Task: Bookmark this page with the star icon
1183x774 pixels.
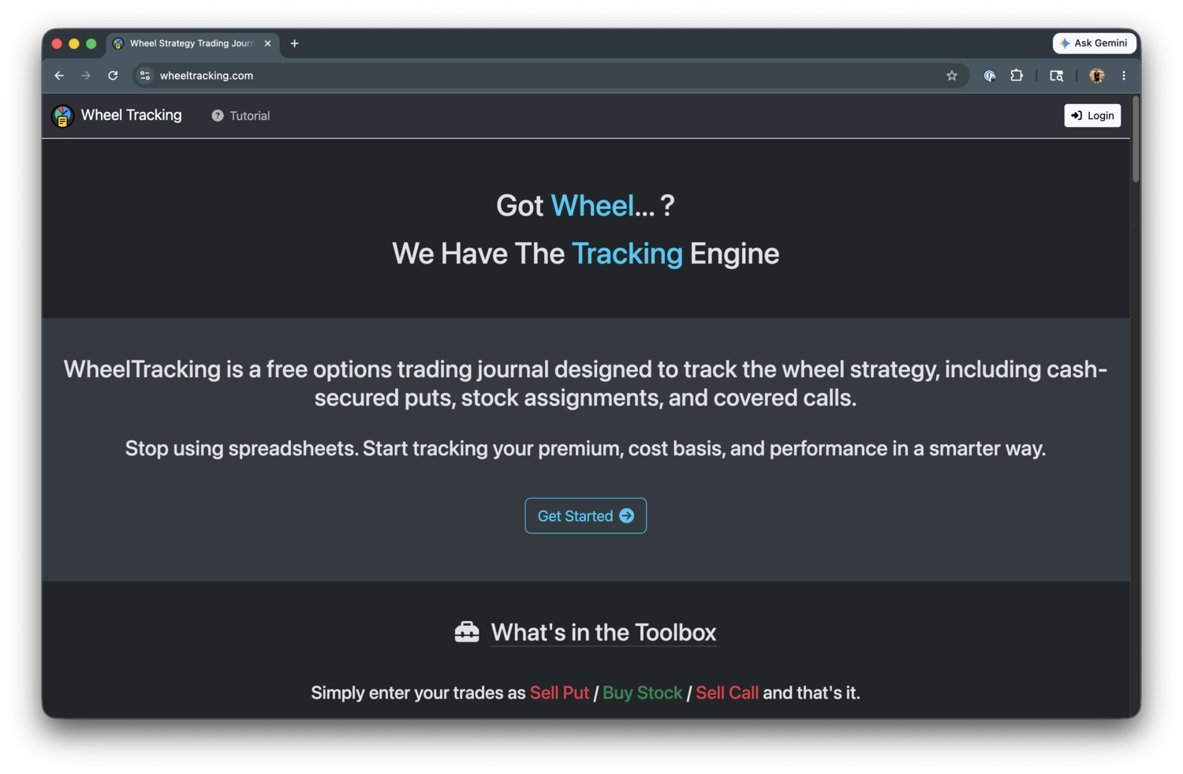Action: [x=952, y=76]
